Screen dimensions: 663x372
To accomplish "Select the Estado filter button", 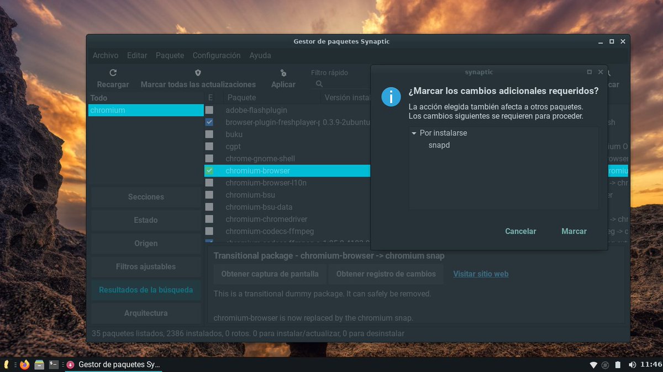I will [146, 220].
